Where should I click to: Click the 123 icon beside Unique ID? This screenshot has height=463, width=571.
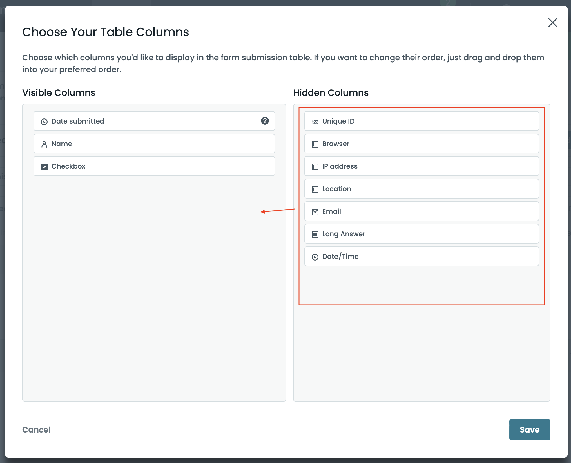(315, 122)
